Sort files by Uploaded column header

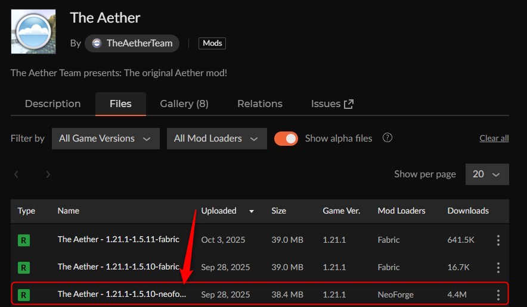219,211
